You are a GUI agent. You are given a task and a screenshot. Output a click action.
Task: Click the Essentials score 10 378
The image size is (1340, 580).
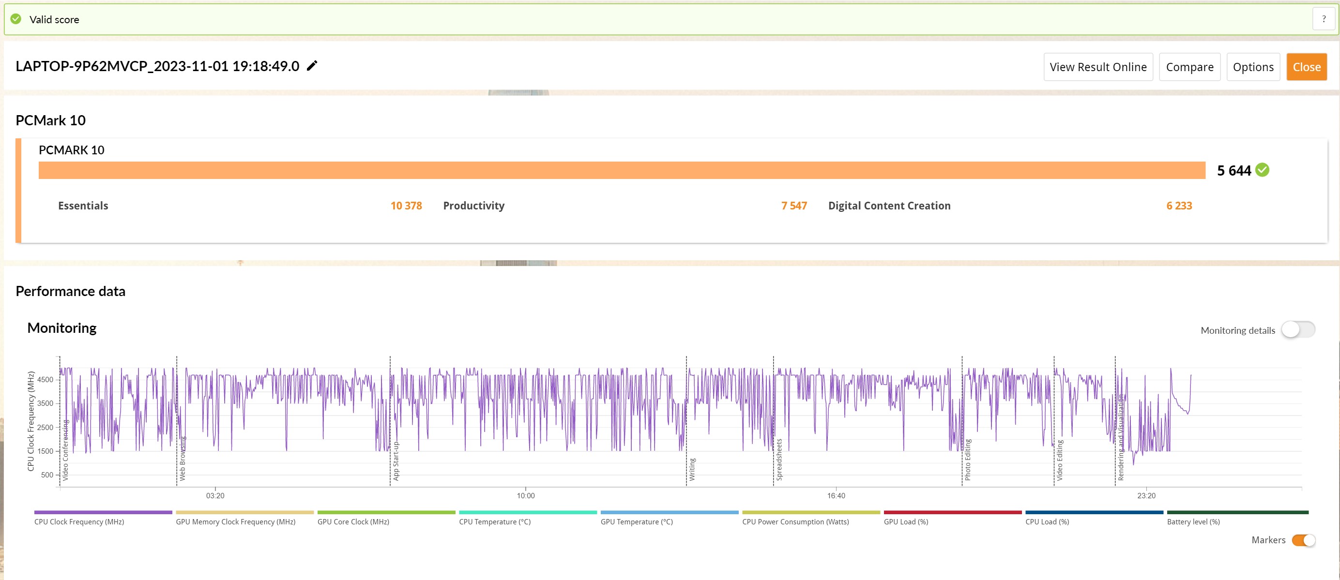click(x=406, y=206)
